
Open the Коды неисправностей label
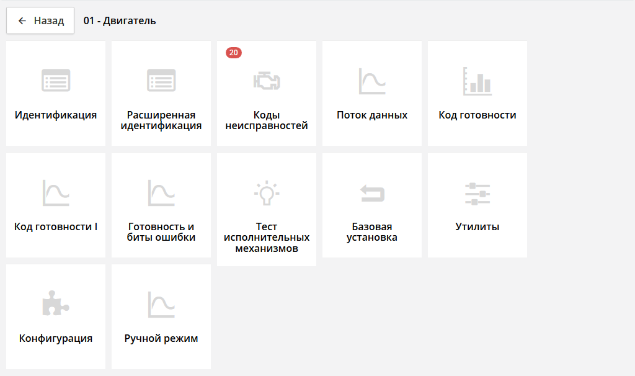click(x=267, y=120)
